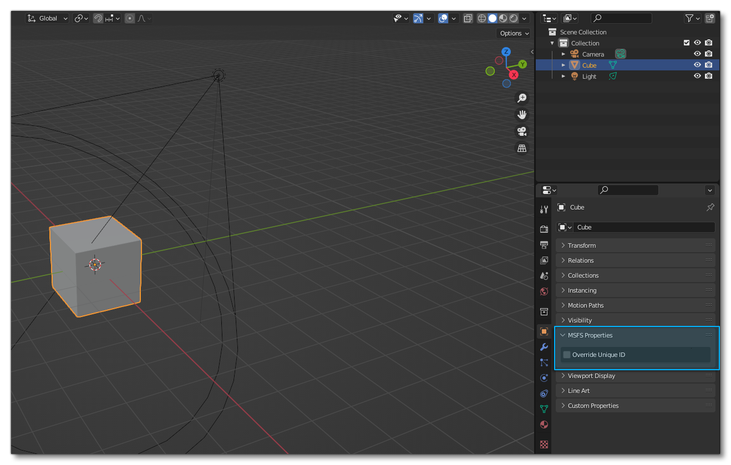Image resolution: width=731 pixels, height=465 pixels.
Task: Hide the Camera in viewport
Action: (698, 54)
